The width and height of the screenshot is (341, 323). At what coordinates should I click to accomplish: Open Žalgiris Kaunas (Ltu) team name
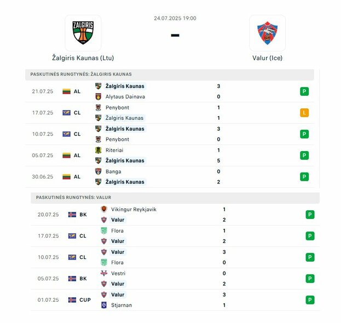pyautogui.click(x=83, y=58)
